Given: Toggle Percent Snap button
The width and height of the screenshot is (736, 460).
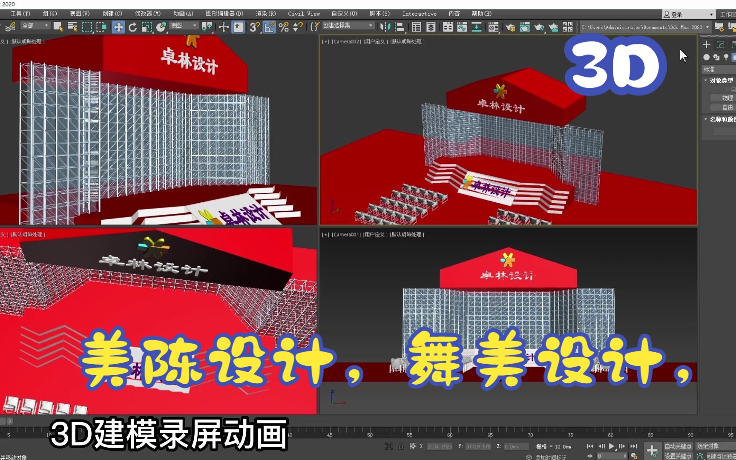Looking at the screenshot, I should 284,27.
